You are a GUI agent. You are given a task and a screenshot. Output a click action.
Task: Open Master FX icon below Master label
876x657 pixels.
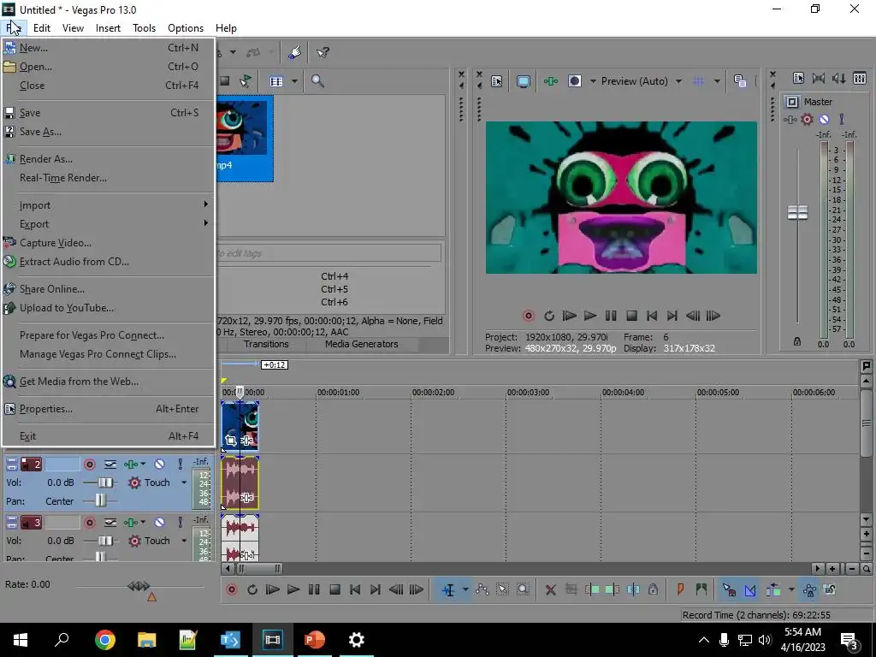[790, 120]
